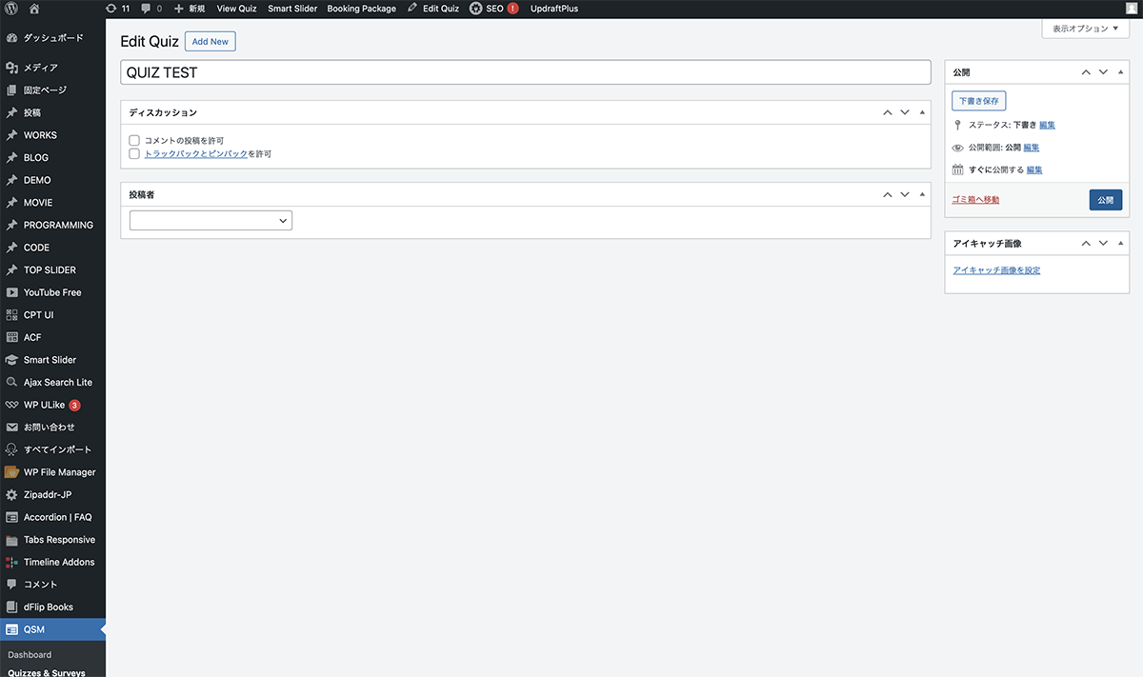Collapse the ディスカッション panel with triangle toggle

pos(921,112)
